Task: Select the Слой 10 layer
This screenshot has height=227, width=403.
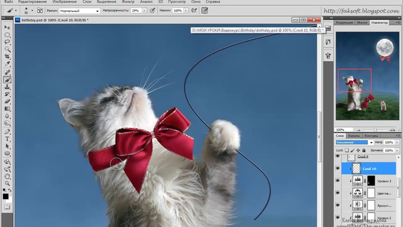Action: tap(369, 168)
